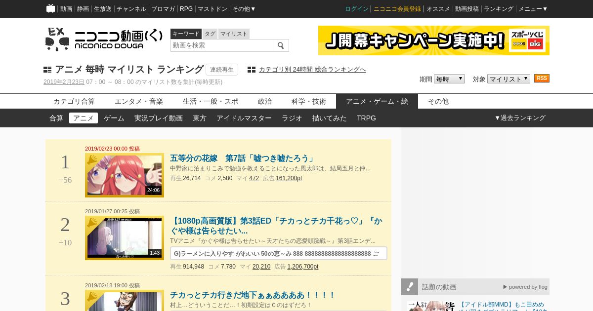
Task: Select the 科学・技術 category tab
Action: [309, 101]
